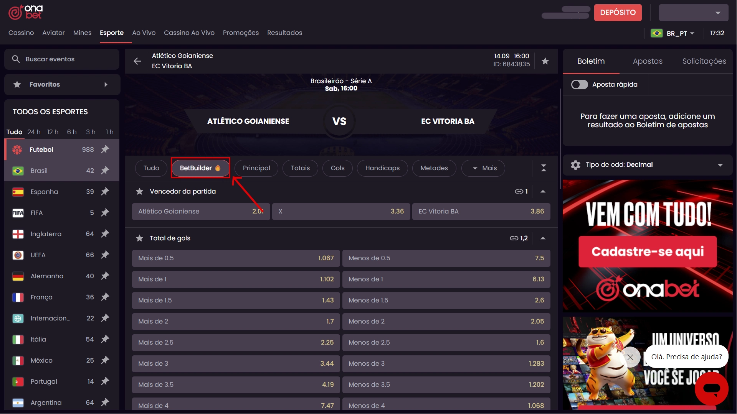
Task: Expand the Mais markets dropdown
Action: (x=483, y=168)
